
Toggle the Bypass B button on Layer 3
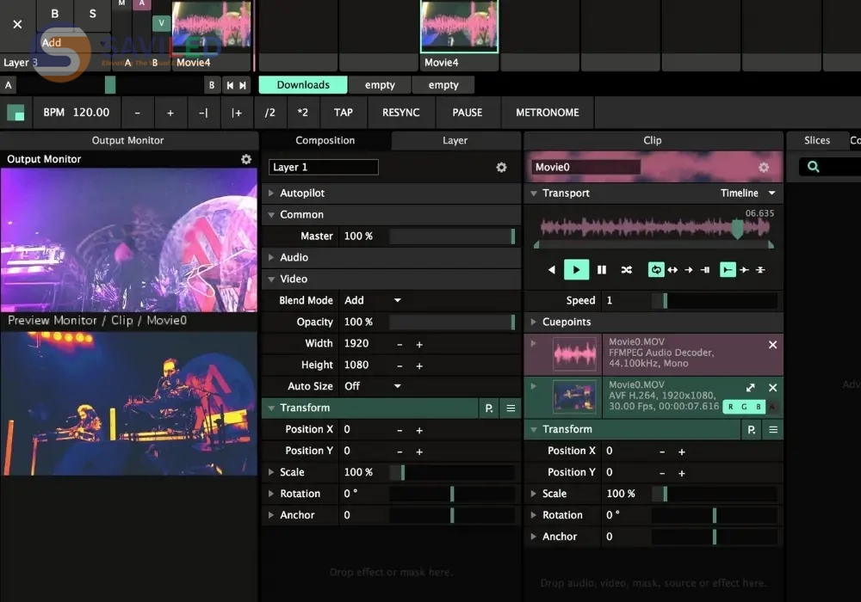[x=55, y=15]
